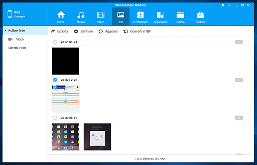Switch to the Musica tab
Image resolution: width=257 pixels, height=165 pixels.
point(81,17)
